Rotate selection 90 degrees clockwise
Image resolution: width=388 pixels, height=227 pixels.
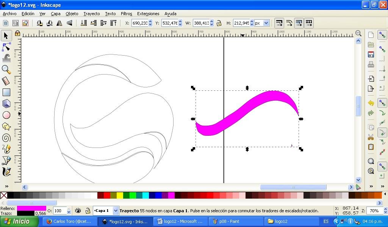tap(50, 23)
